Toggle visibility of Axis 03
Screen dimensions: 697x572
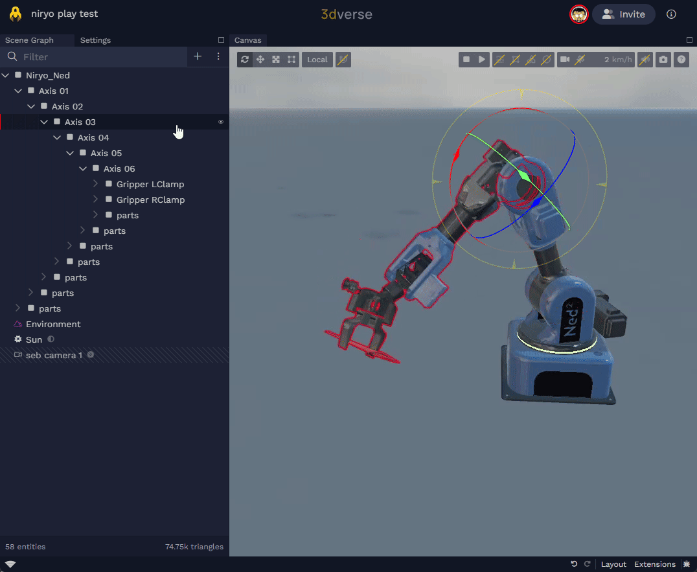[221, 122]
